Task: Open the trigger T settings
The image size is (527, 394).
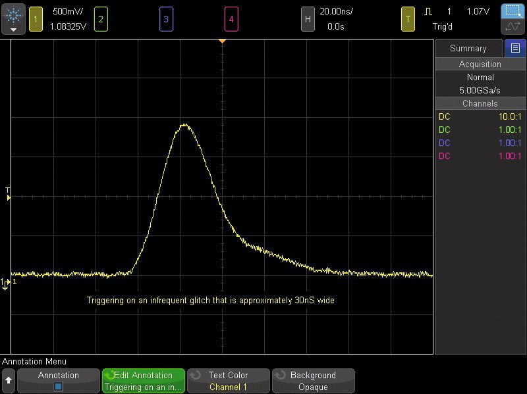Action: [408, 19]
